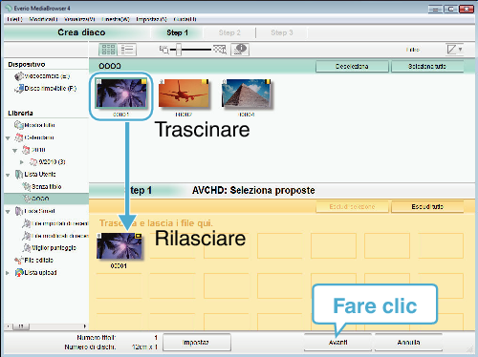This screenshot has height=357, width=478.
Task: Click the Impostaz button
Action: point(196,343)
